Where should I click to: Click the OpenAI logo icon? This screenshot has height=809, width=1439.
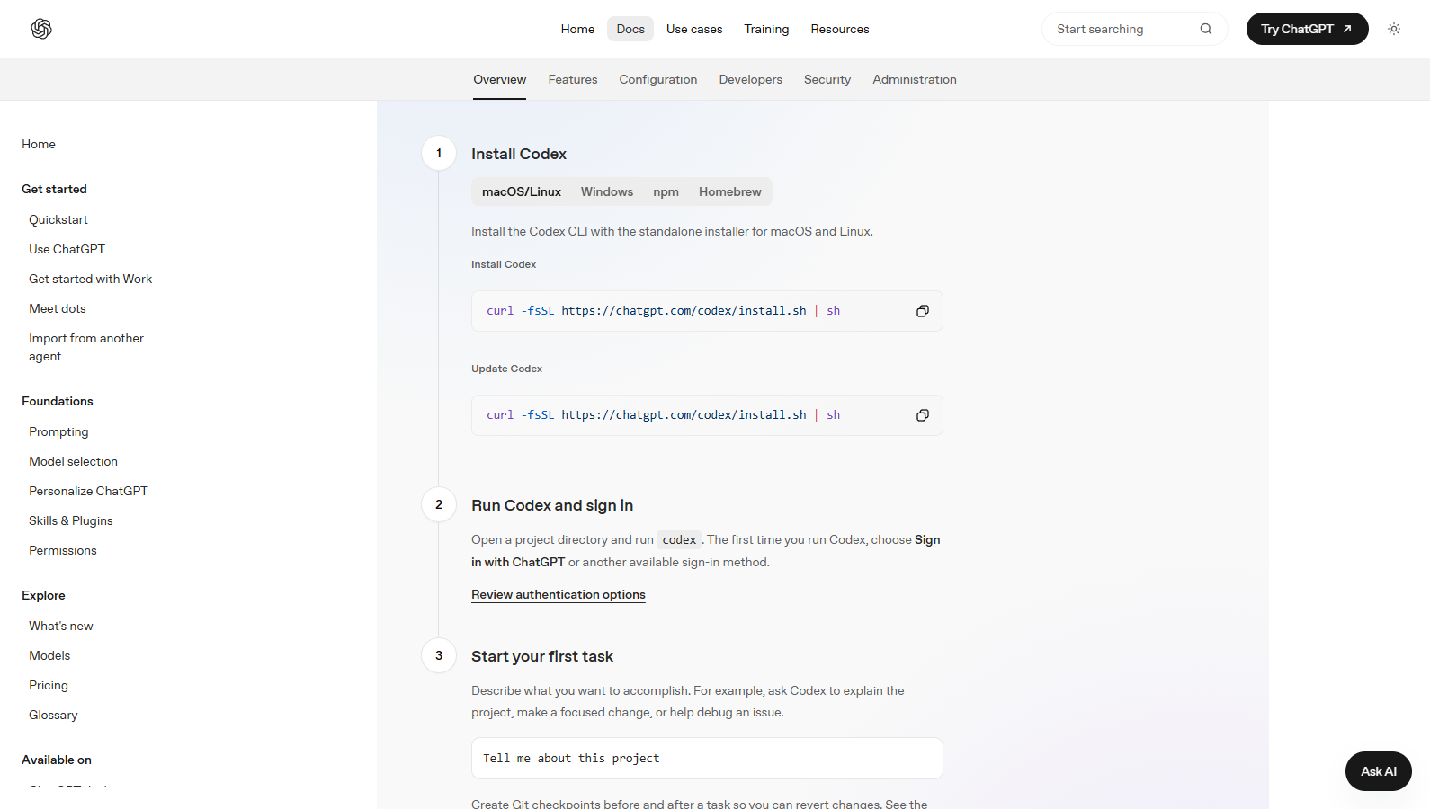point(41,29)
